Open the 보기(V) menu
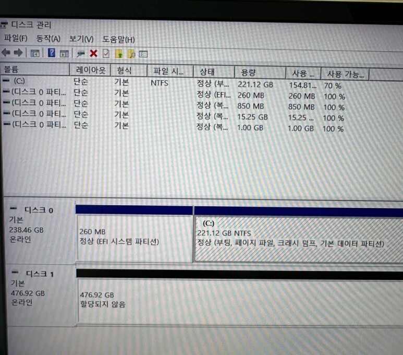Viewport: 403px width, 355px height. pyautogui.click(x=81, y=39)
